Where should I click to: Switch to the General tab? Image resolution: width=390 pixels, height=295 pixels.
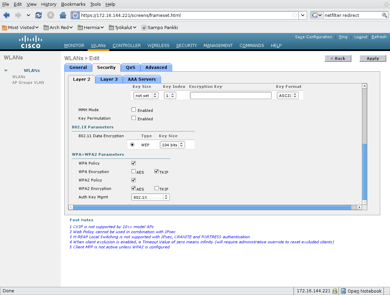(x=78, y=67)
